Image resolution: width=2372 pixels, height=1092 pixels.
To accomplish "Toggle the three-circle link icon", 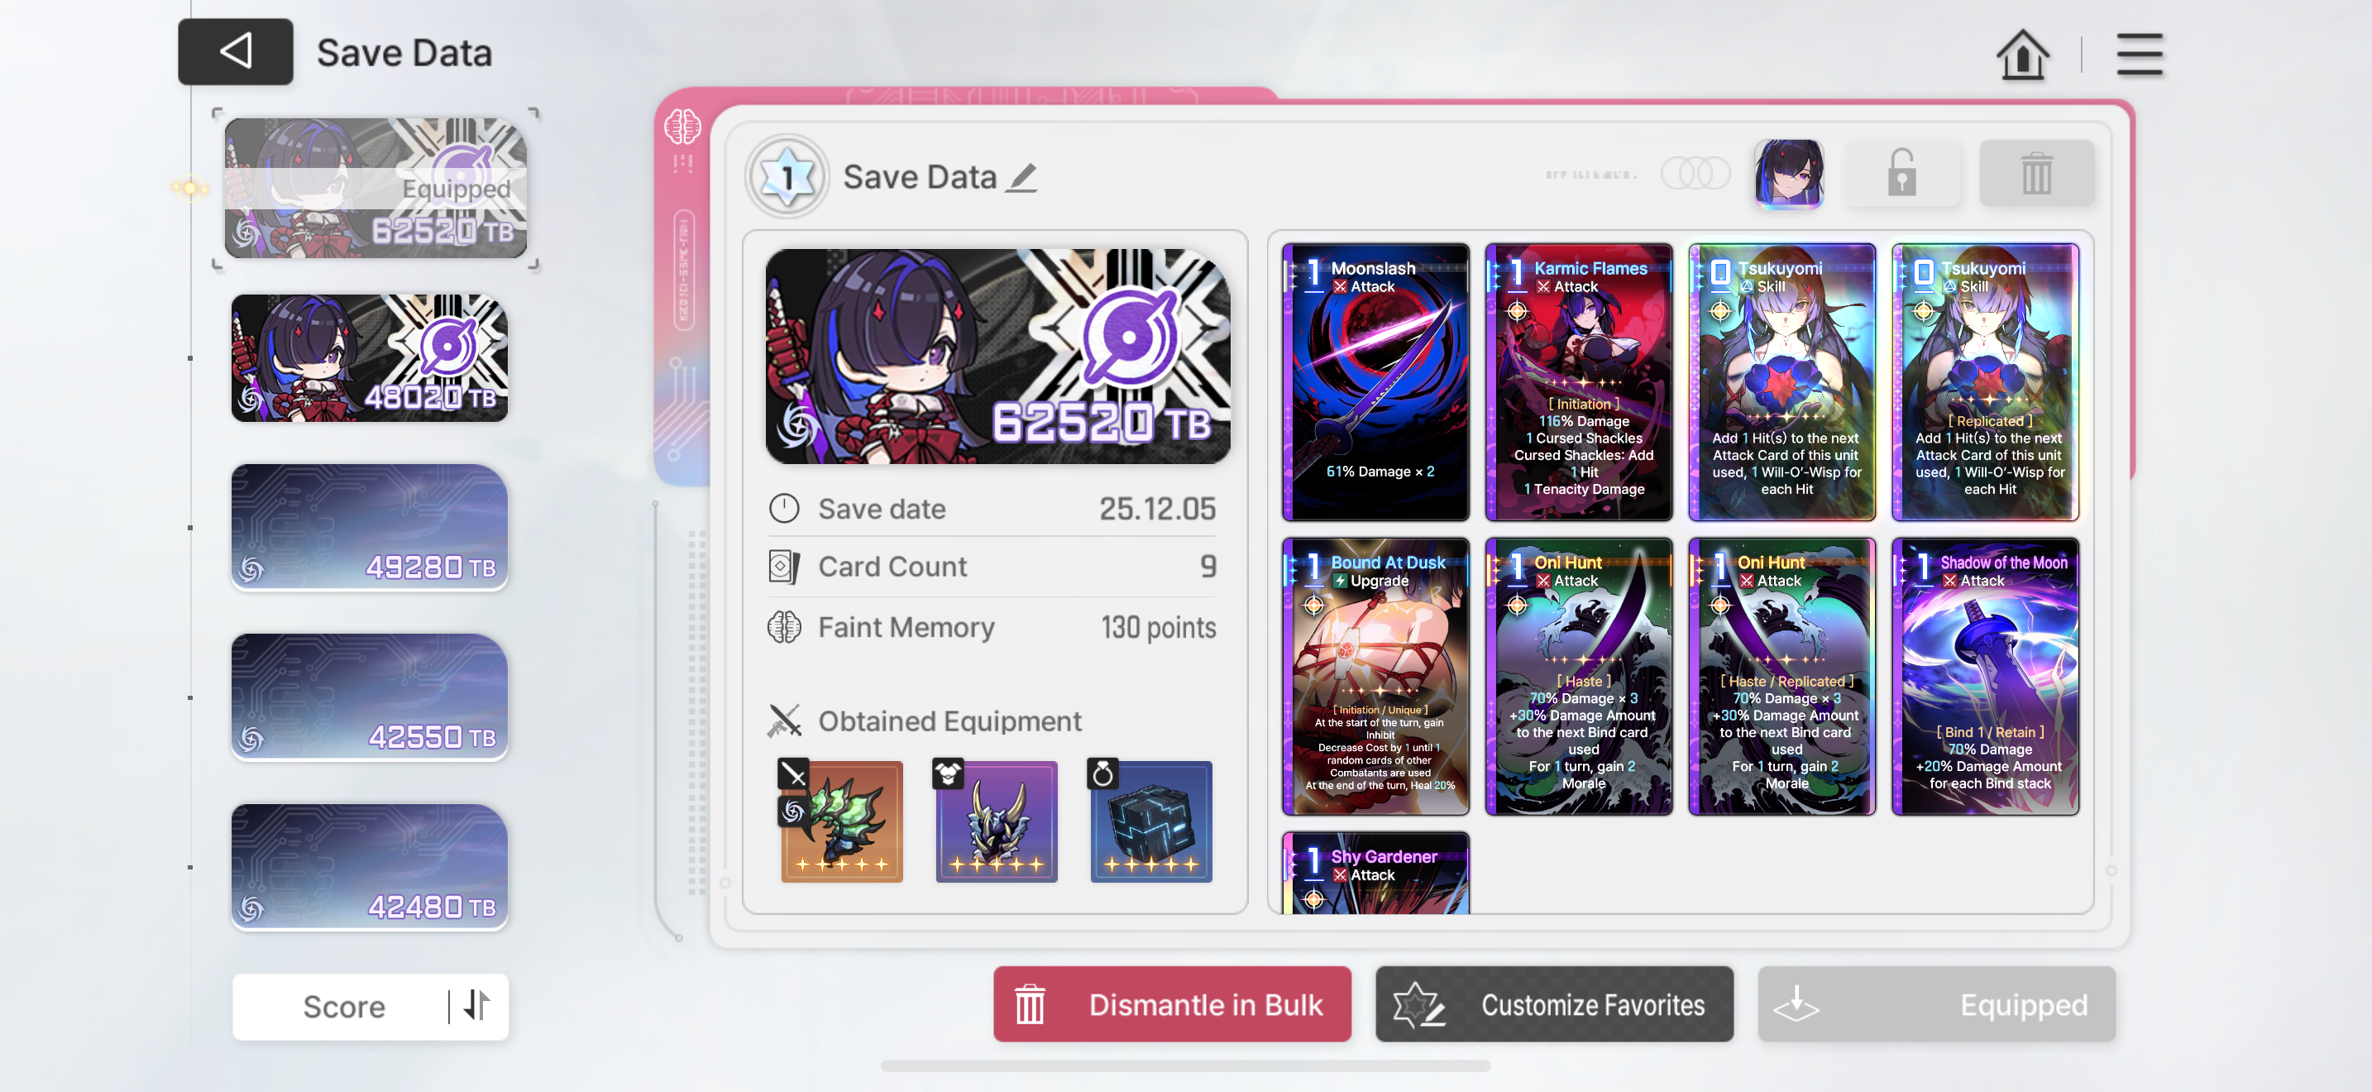I will tap(1695, 173).
